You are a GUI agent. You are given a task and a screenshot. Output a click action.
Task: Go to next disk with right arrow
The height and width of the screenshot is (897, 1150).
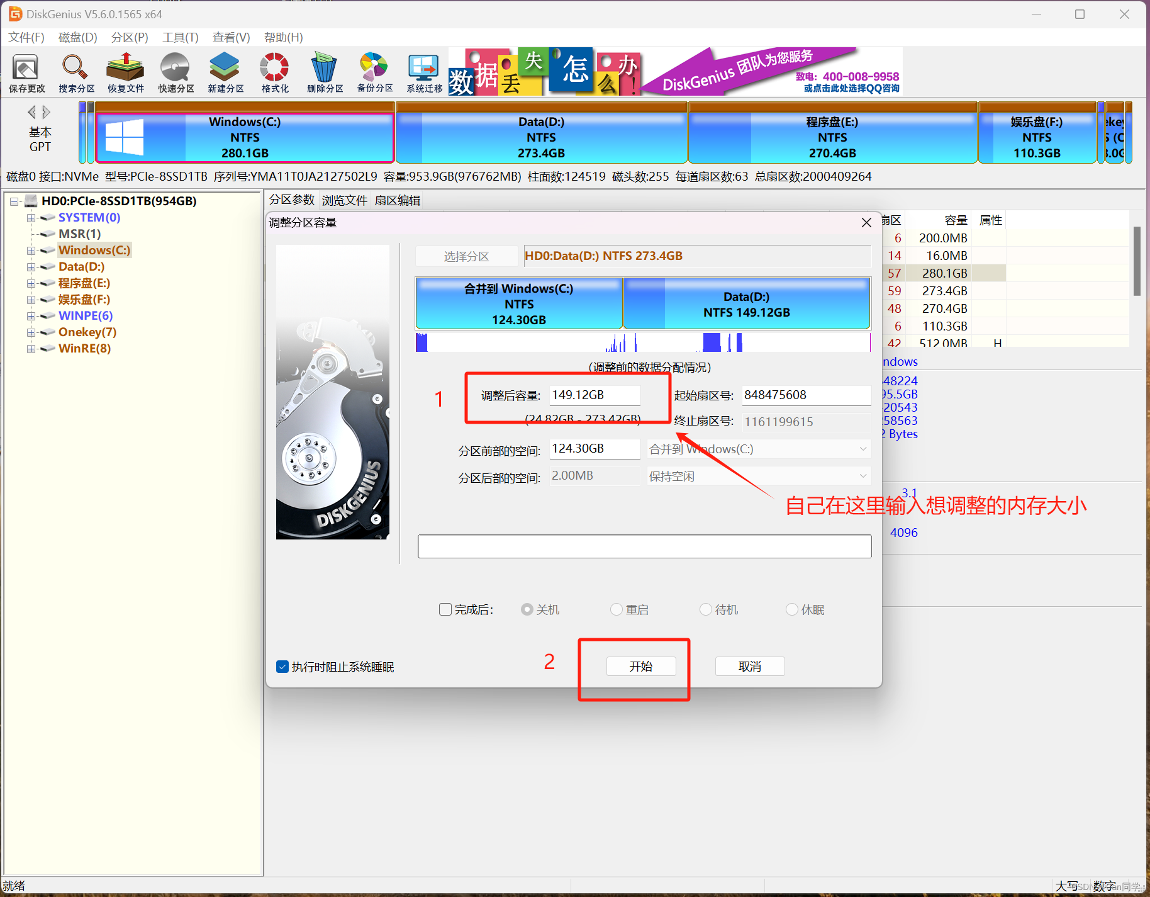click(46, 112)
